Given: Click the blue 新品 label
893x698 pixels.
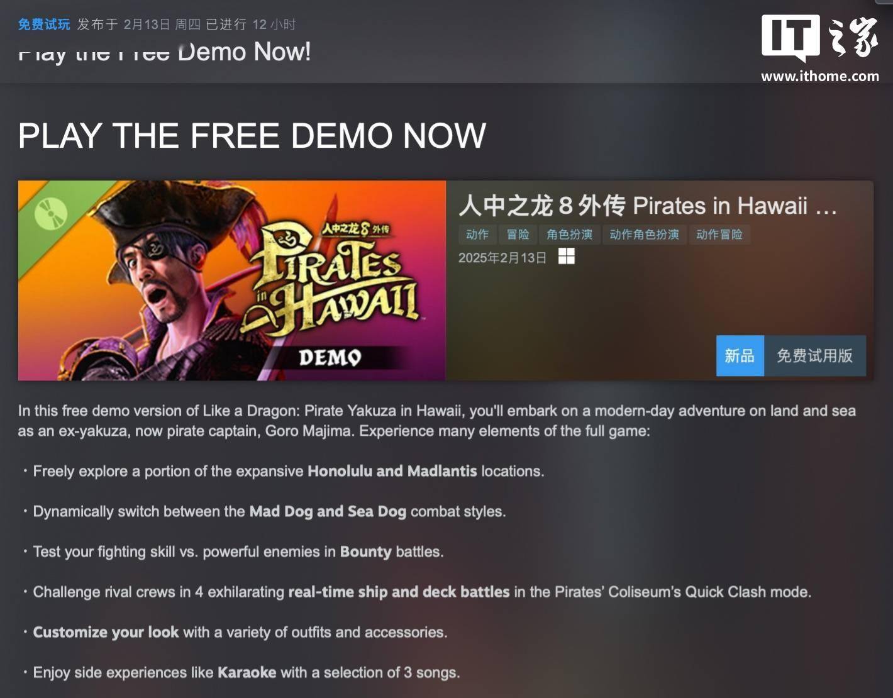Looking at the screenshot, I should pos(740,356).
